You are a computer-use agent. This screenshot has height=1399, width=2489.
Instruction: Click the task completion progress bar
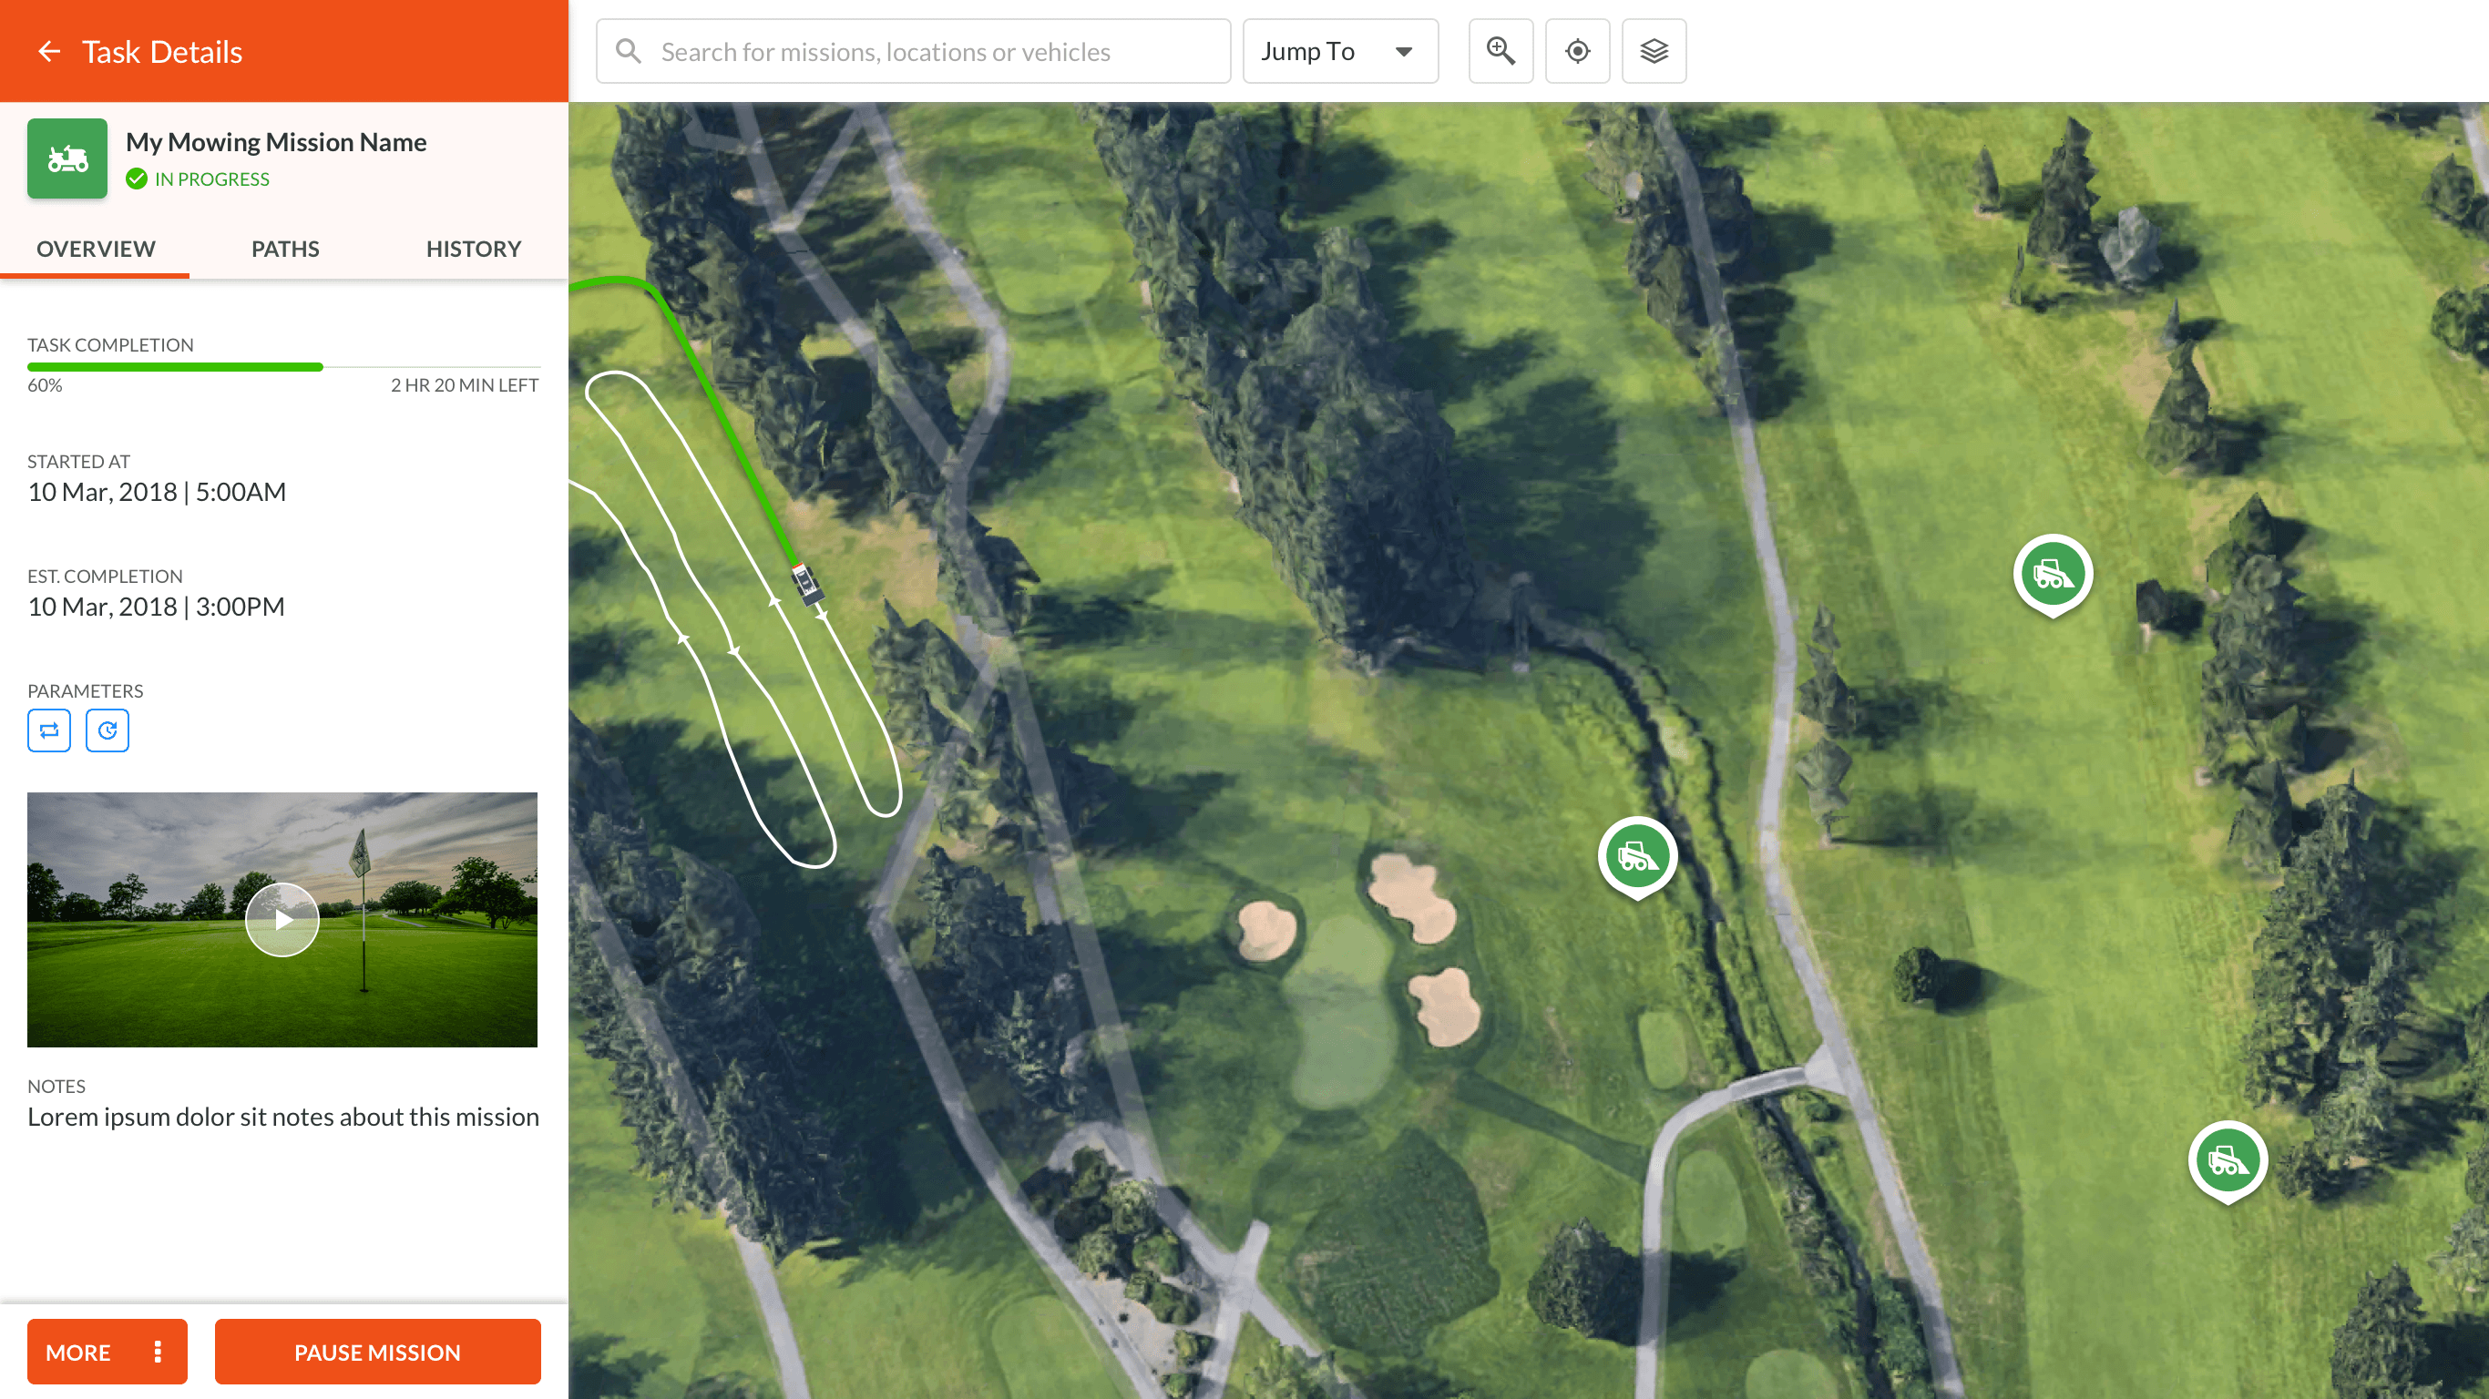click(284, 367)
